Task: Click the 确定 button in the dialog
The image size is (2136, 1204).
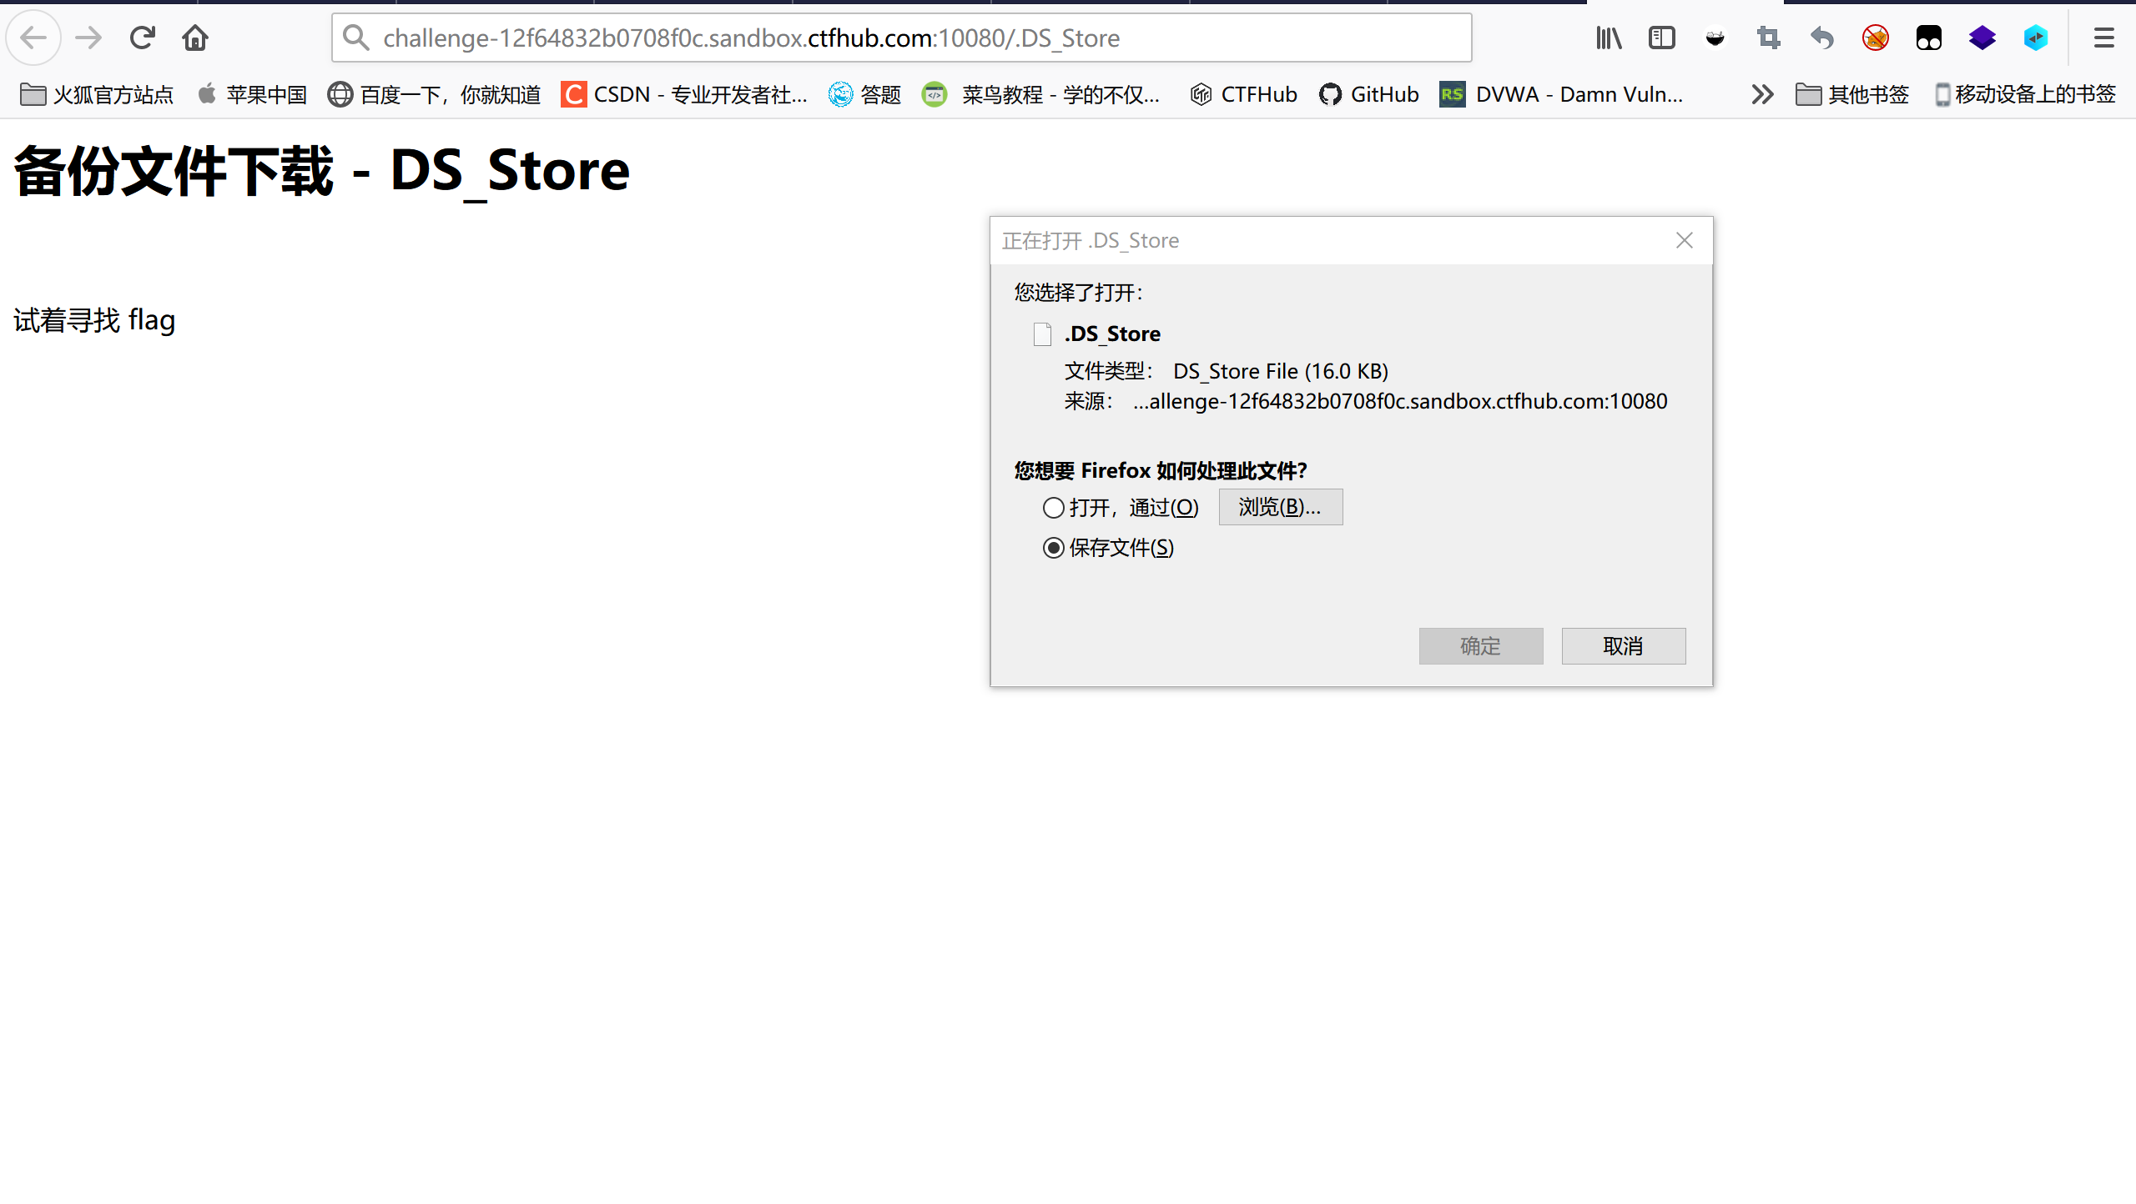Action: pos(1481,646)
